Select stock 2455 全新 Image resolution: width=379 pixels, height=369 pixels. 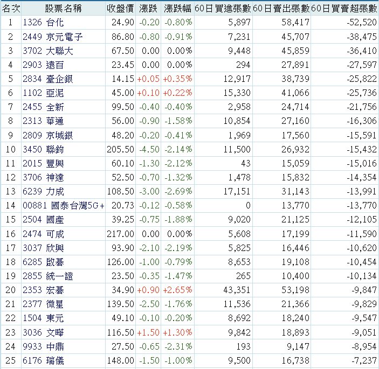43,107
